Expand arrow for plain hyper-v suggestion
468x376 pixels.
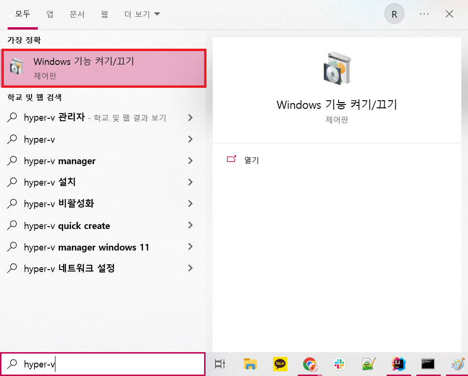[x=190, y=139]
